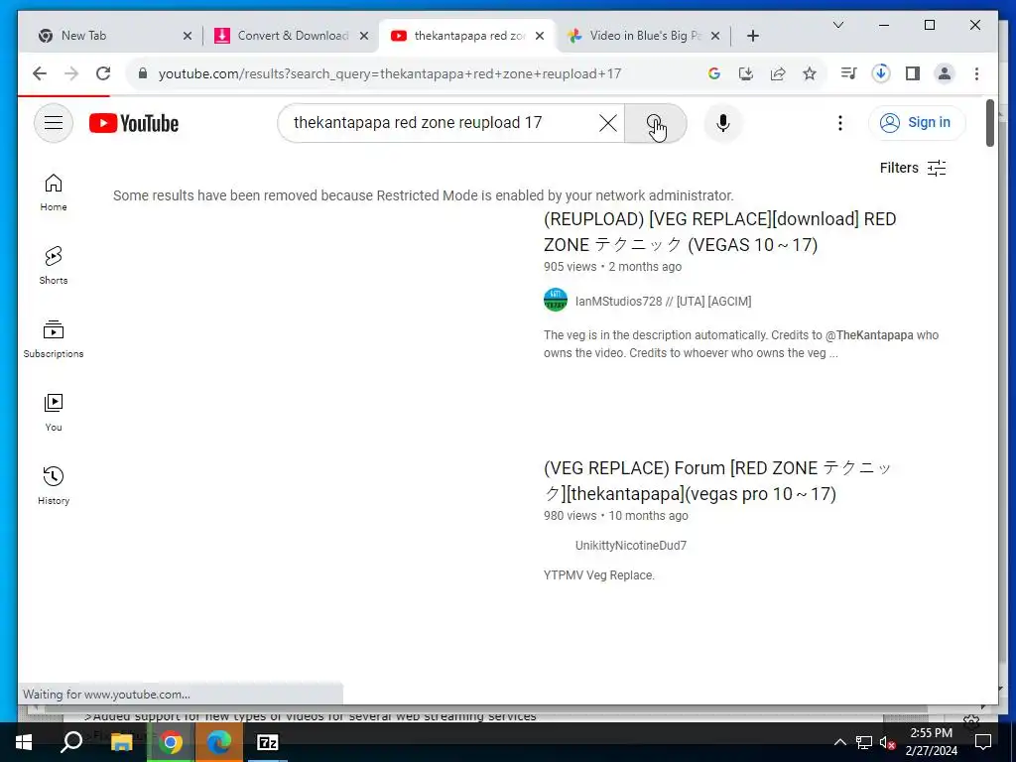Image resolution: width=1016 pixels, height=762 pixels.
Task: Sign in to YouTube
Action: (916, 122)
